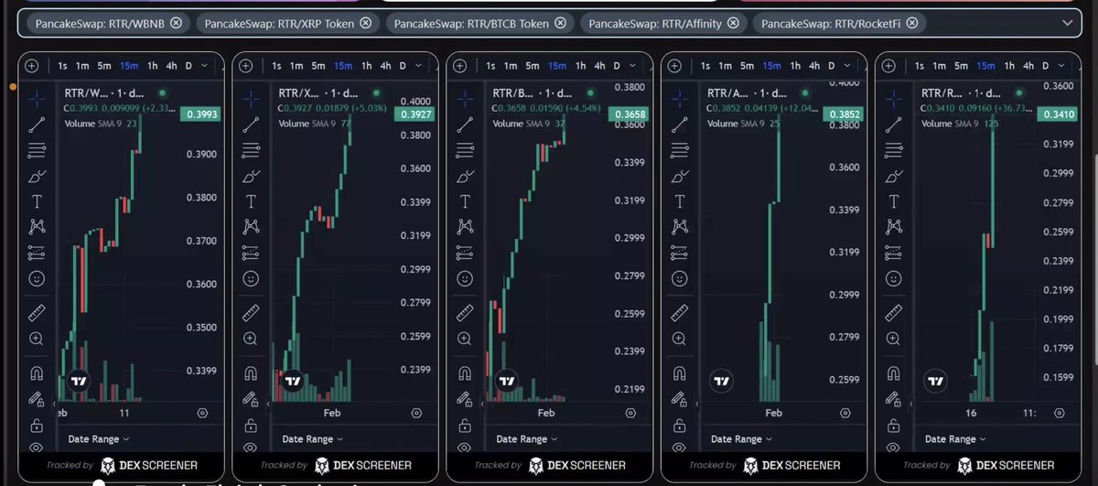The width and height of the screenshot is (1098, 486).
Task: Click the plus compare icon in RTR/WBNB chart
Action: coord(32,65)
